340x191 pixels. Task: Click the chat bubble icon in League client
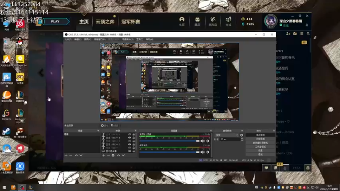tap(266, 168)
